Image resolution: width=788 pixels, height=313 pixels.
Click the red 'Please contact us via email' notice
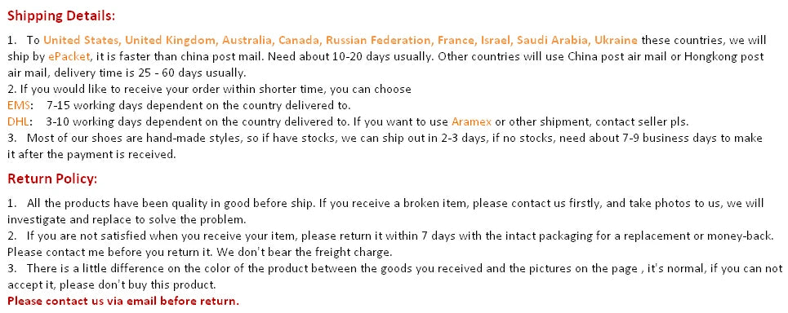[123, 301]
